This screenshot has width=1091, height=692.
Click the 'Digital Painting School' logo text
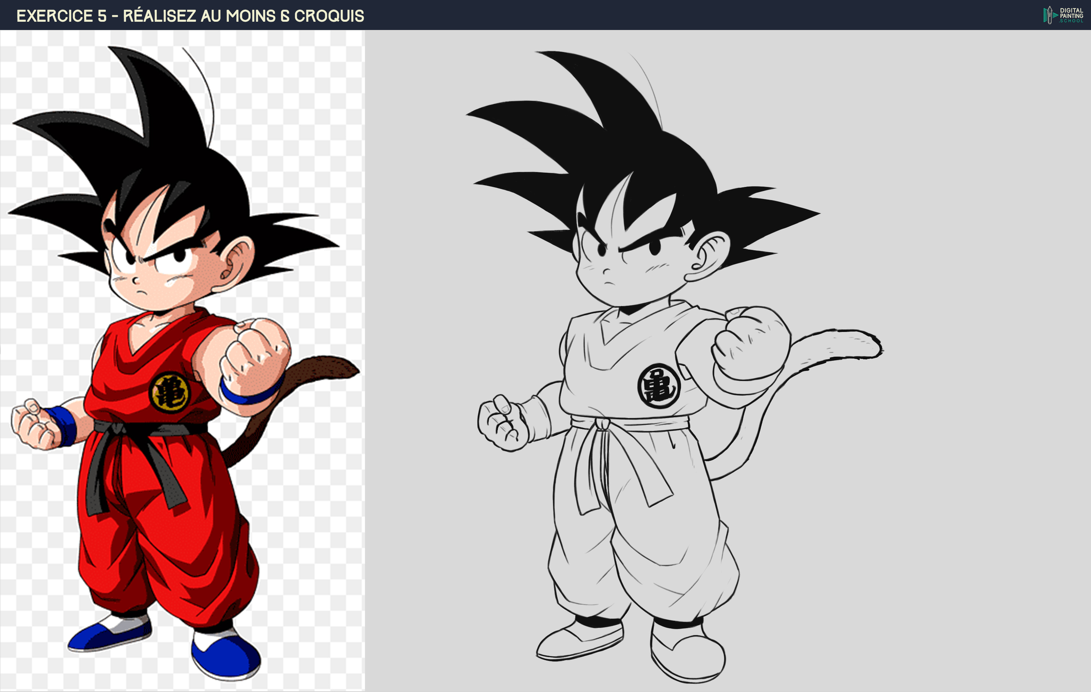1071,15
